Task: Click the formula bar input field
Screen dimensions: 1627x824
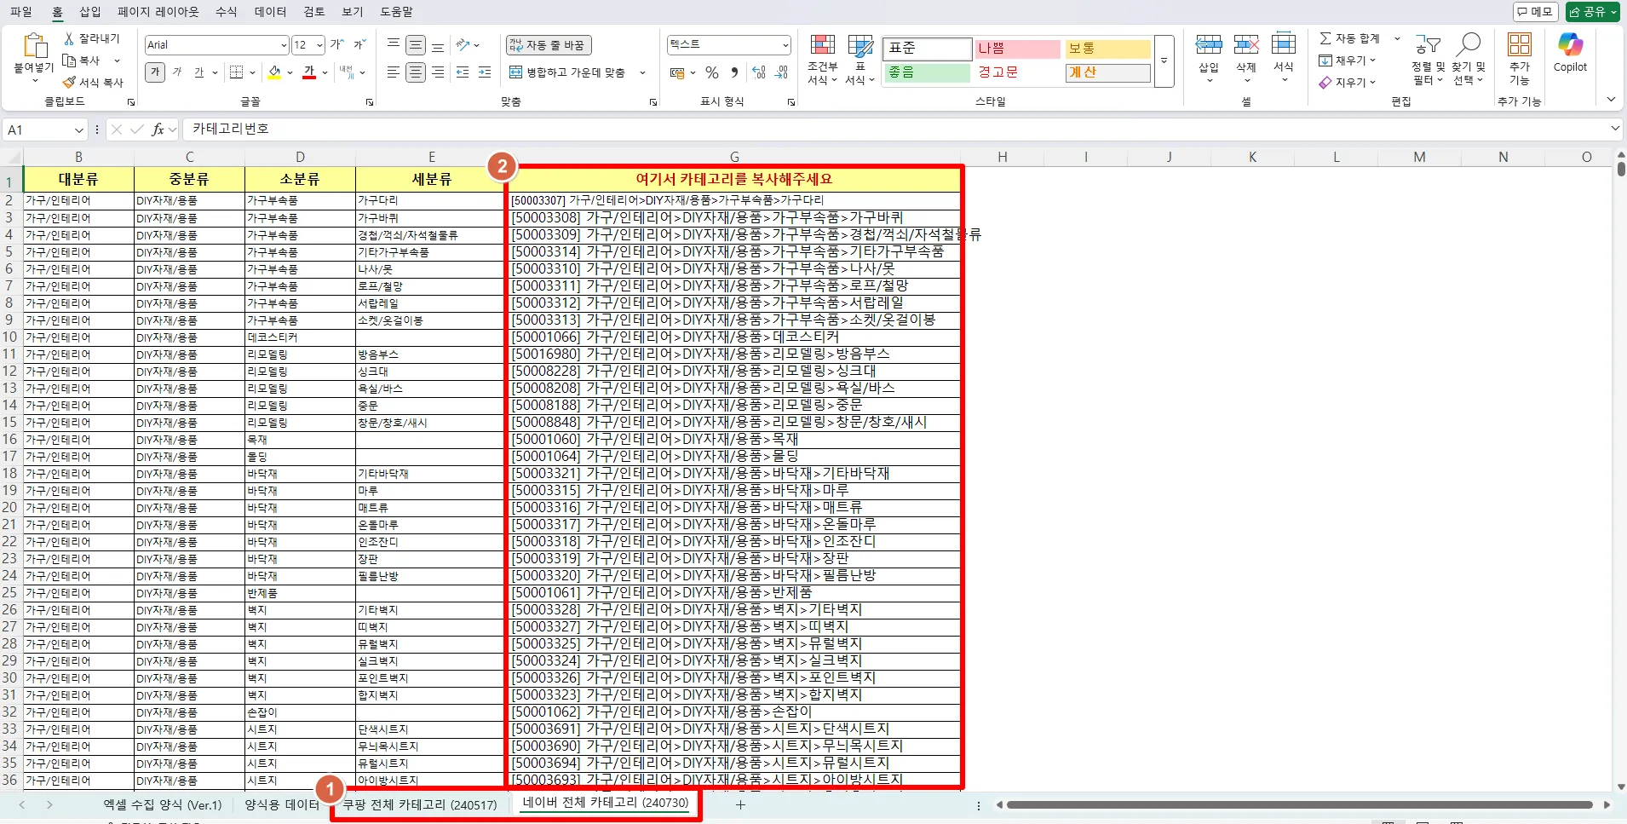Action: [896, 130]
